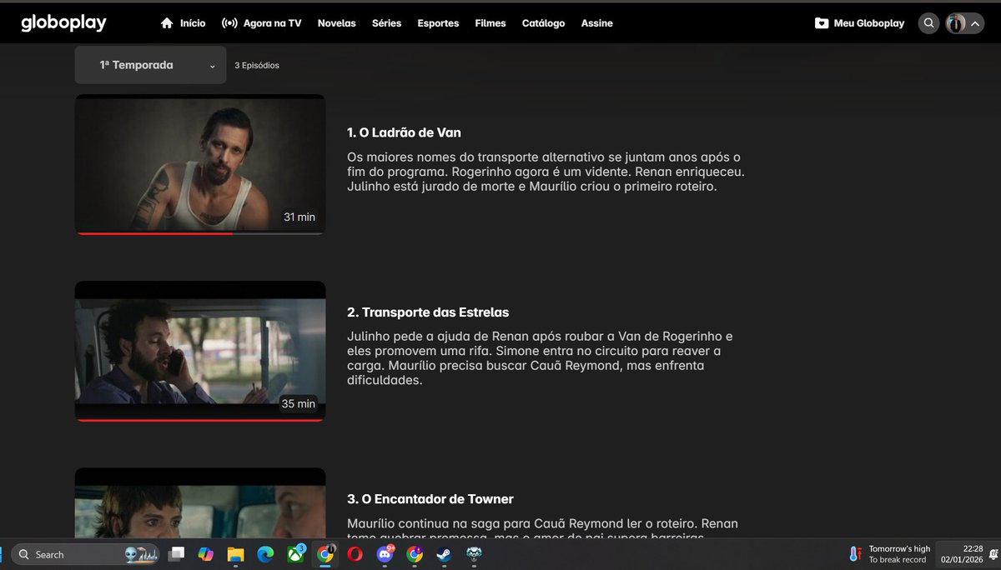Open Steam from the taskbar
Image resolution: width=1001 pixels, height=570 pixels.
(444, 554)
